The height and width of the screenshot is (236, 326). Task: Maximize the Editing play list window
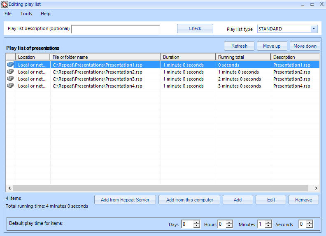pos(312,5)
